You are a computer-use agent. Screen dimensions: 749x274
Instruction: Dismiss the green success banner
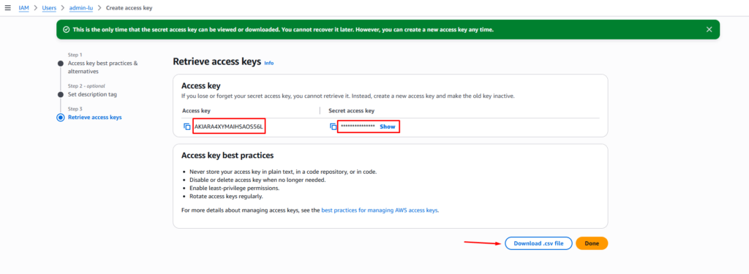(710, 30)
